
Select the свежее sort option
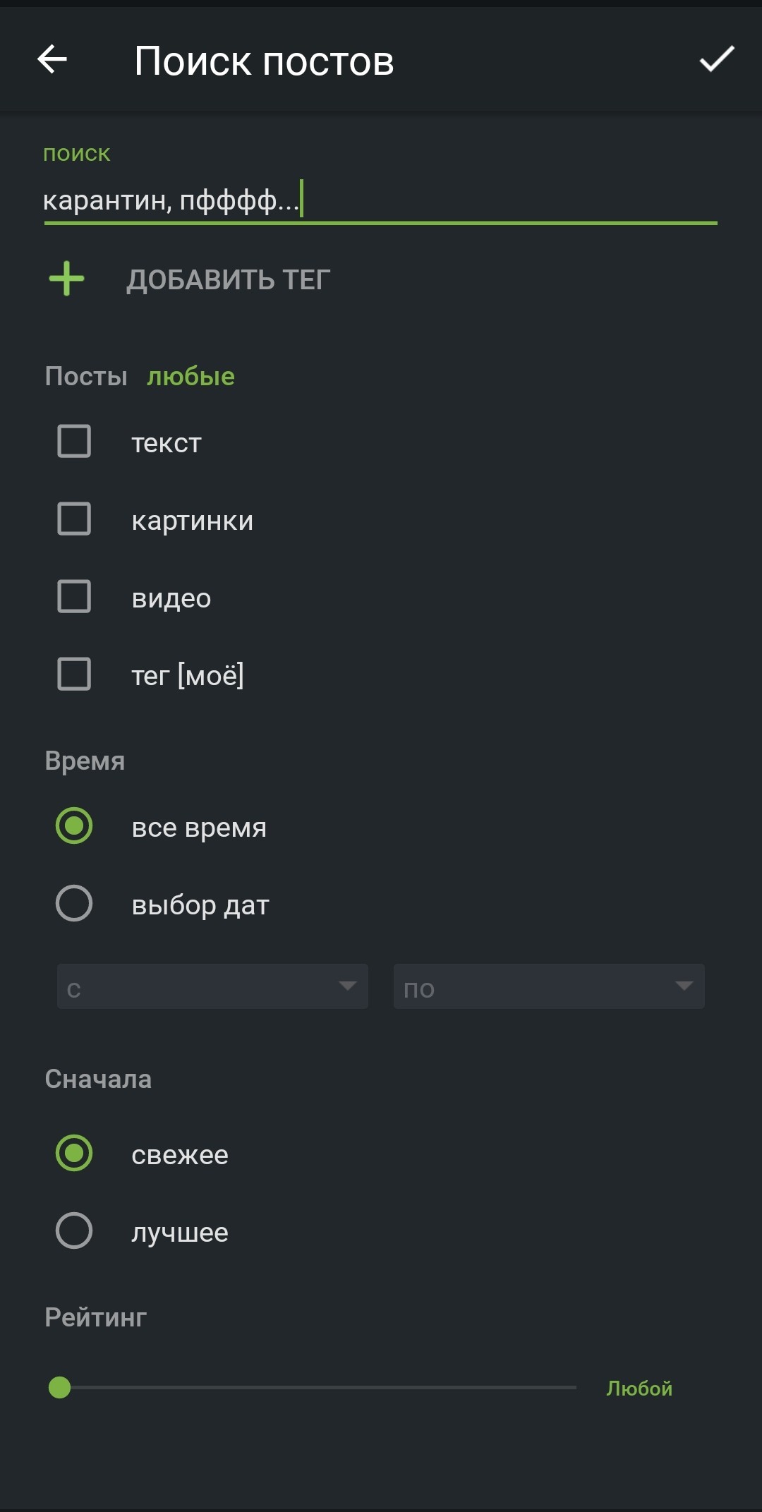(74, 1154)
